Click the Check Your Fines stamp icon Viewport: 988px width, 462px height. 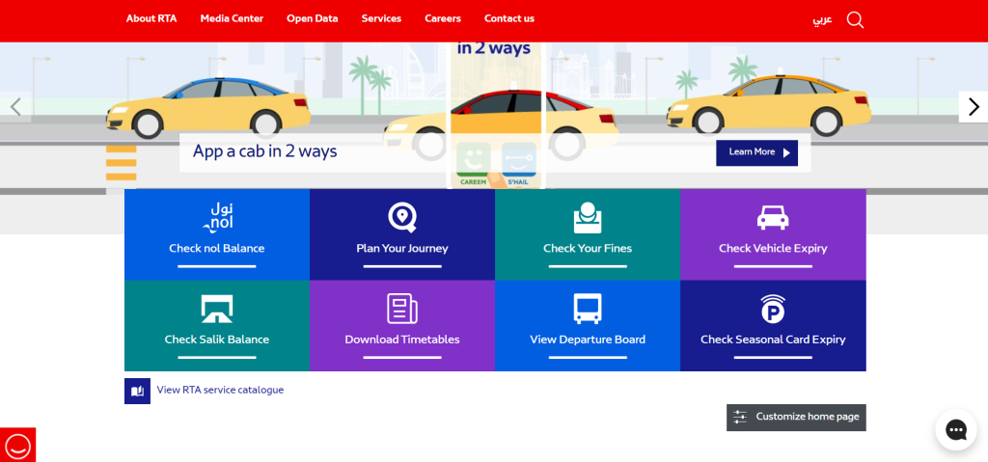pos(588,217)
